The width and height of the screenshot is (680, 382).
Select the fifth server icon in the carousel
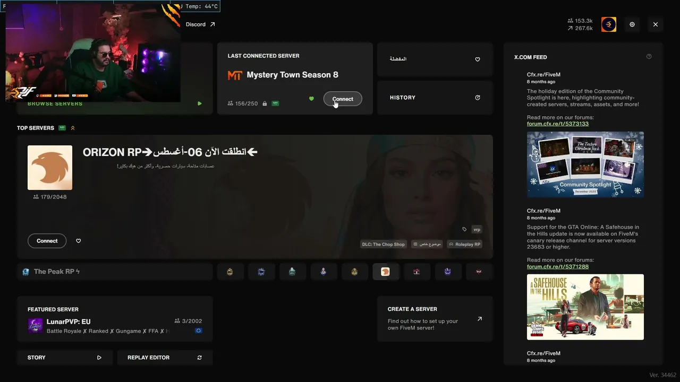pos(354,272)
